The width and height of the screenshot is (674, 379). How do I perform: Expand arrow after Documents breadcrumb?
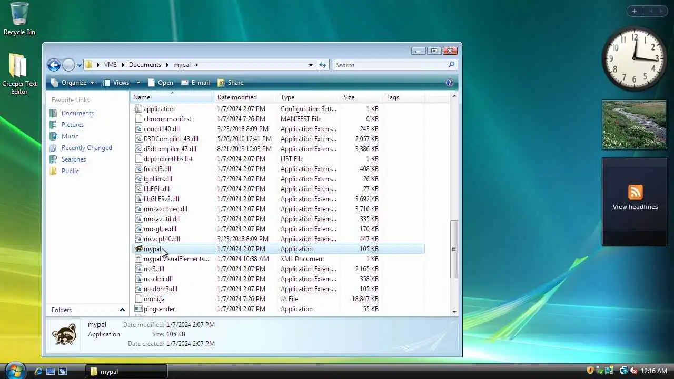click(x=167, y=65)
